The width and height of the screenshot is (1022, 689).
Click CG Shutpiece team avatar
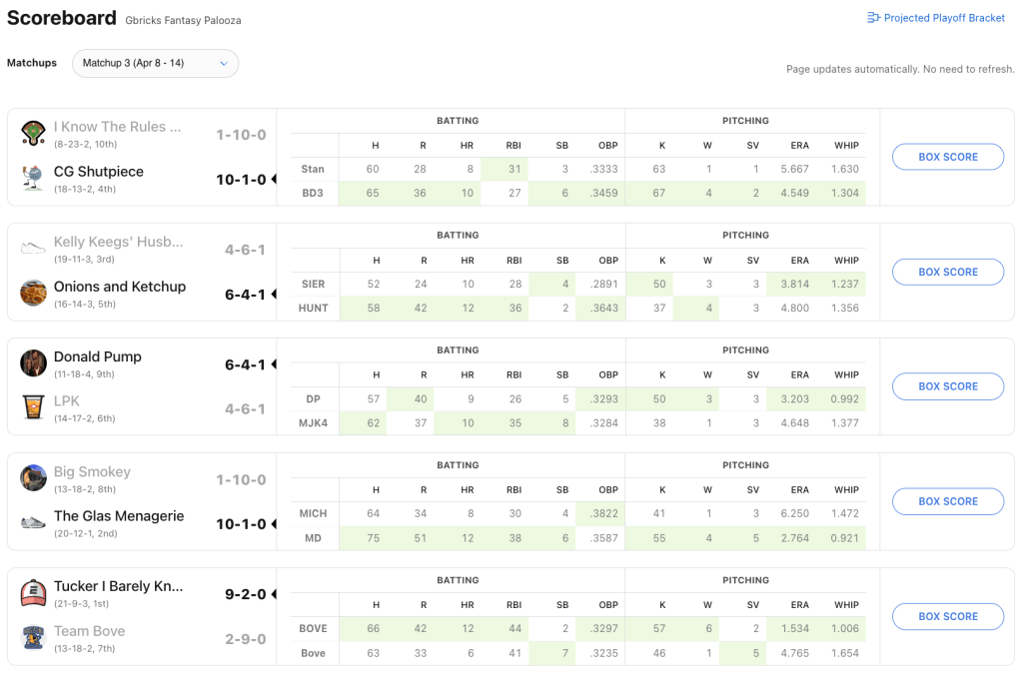33,178
